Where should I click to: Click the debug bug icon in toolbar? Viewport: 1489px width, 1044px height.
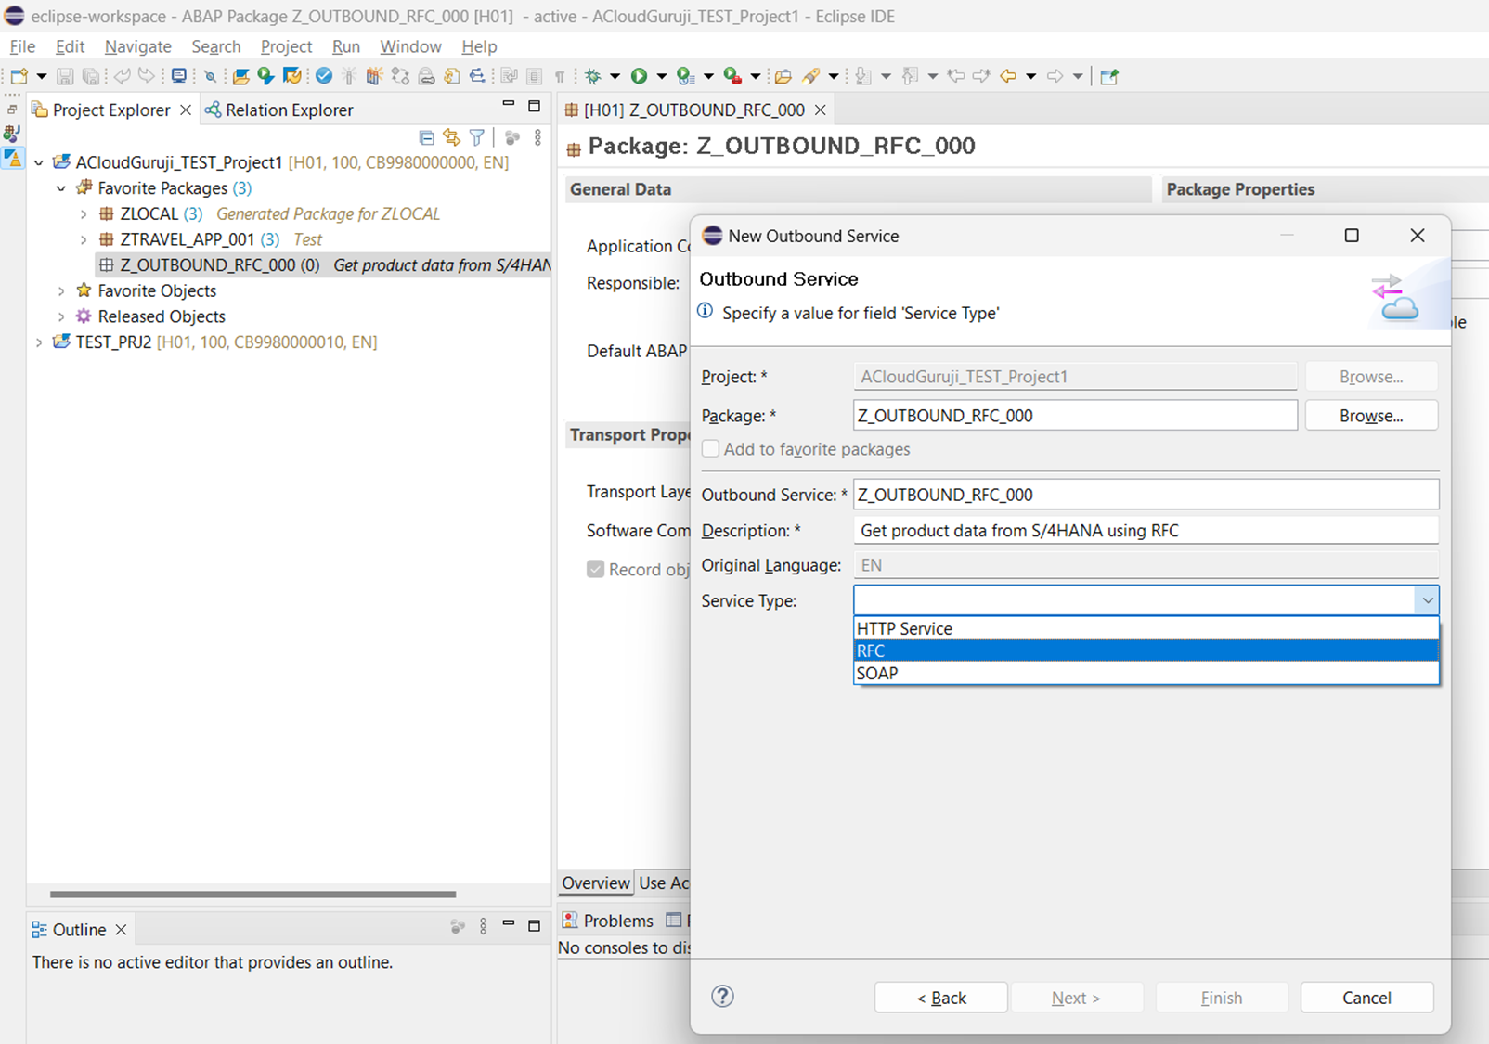pyautogui.click(x=592, y=76)
